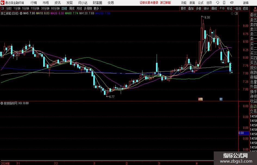Click the 浙江新能(日线) chart title

10,13
